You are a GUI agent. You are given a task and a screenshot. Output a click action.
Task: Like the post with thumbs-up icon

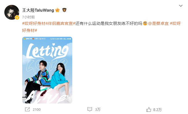coord(149,109)
